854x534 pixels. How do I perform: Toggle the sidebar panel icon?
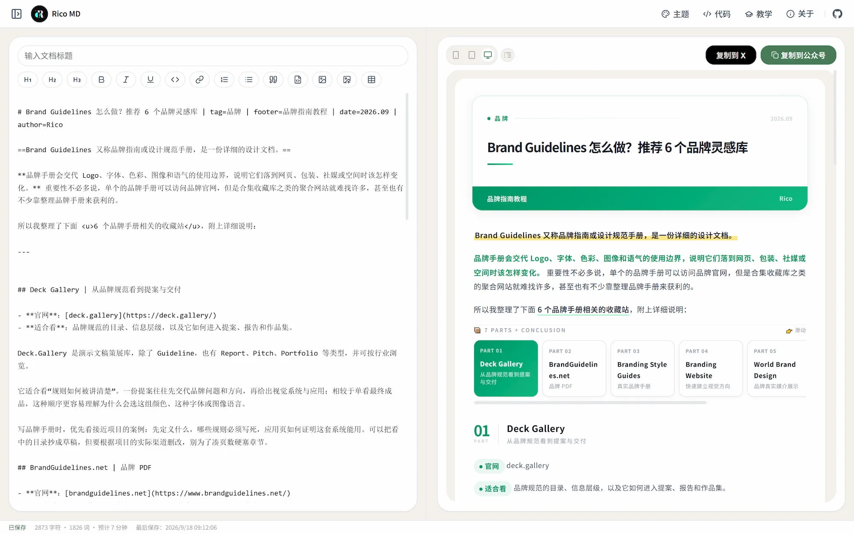17,14
